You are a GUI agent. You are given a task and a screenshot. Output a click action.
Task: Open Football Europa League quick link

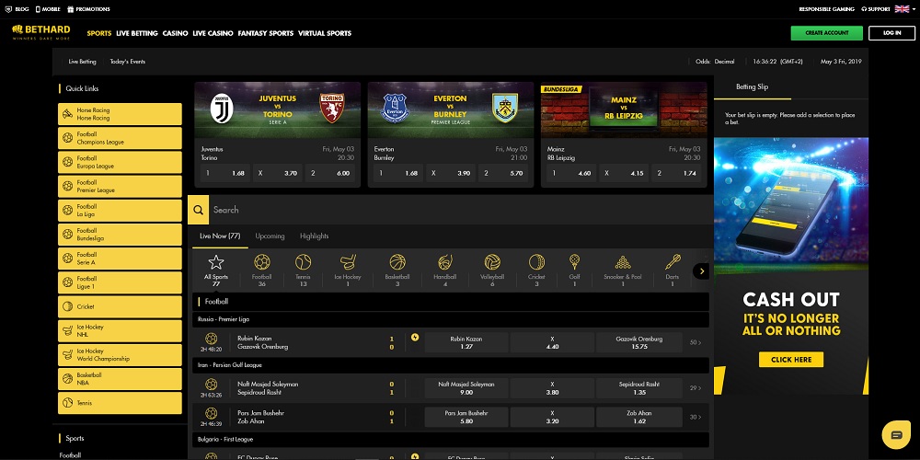120,162
